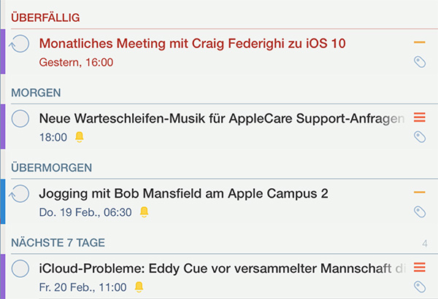The width and height of the screenshot is (438, 299).
Task: Click tag icon on Jogging task
Action: tap(420, 212)
